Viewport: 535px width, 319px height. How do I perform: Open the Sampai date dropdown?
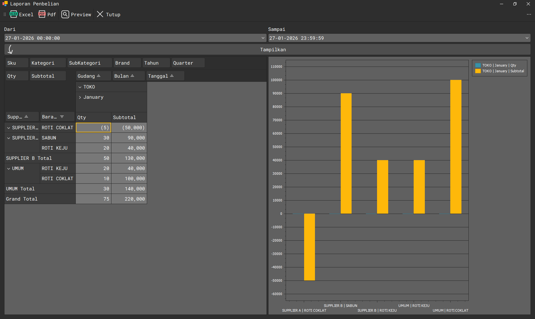[527, 38]
